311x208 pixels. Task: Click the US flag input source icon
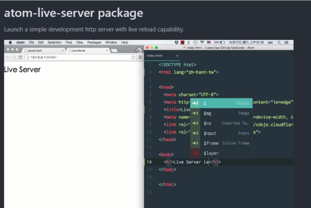[209, 42]
